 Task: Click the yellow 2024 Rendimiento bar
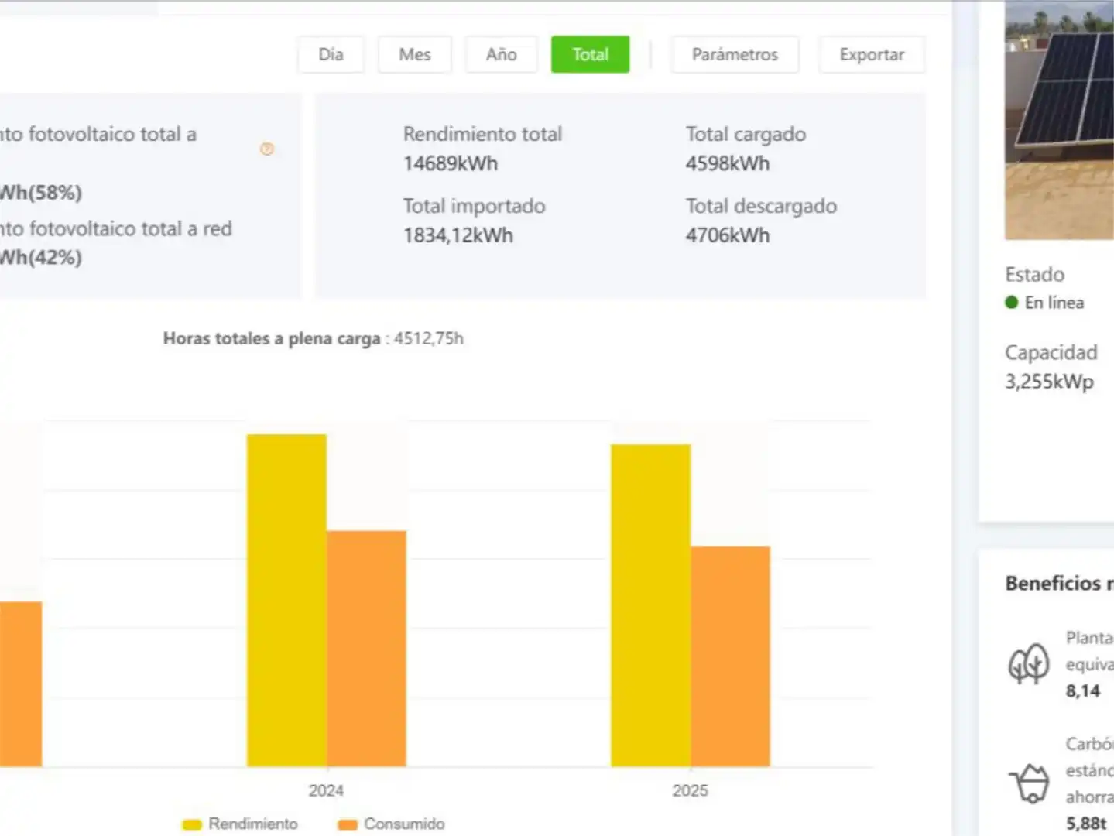286,601
